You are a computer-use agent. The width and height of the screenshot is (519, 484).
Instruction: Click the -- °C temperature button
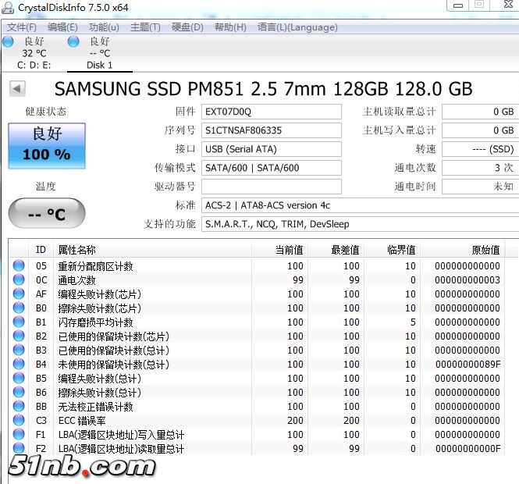coord(47,214)
